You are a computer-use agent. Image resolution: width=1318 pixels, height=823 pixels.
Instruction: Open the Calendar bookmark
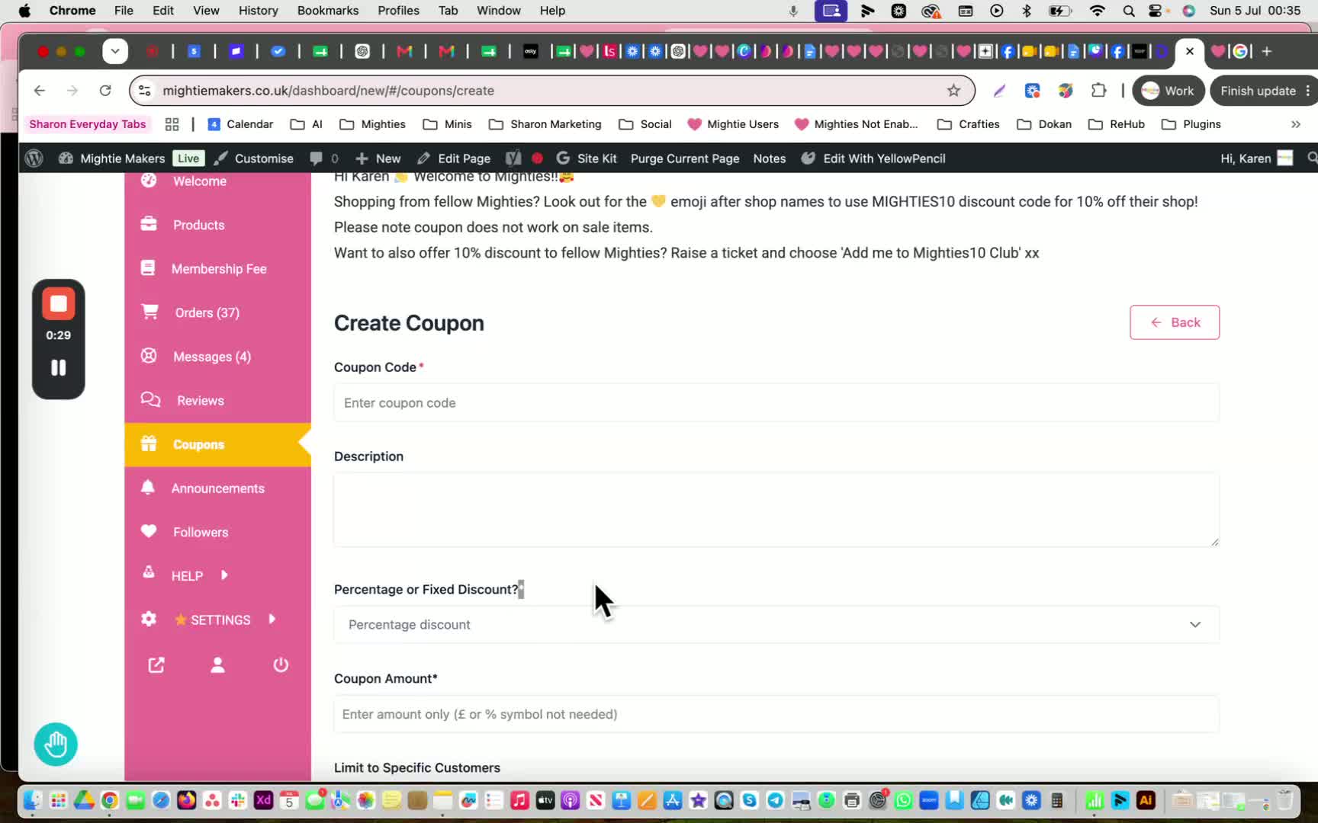240,124
